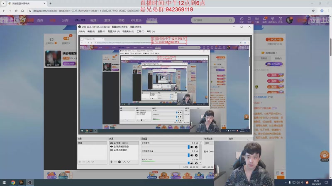Move the selected source up in the list
This screenshot has height=186, width=332.
tap(124, 162)
